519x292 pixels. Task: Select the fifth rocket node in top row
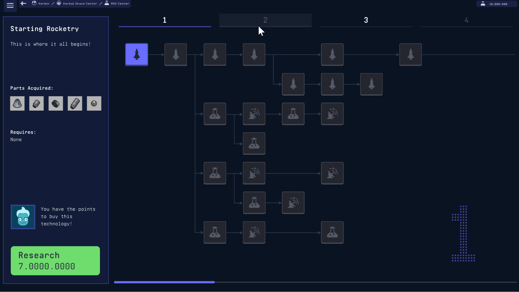pyautogui.click(x=332, y=54)
